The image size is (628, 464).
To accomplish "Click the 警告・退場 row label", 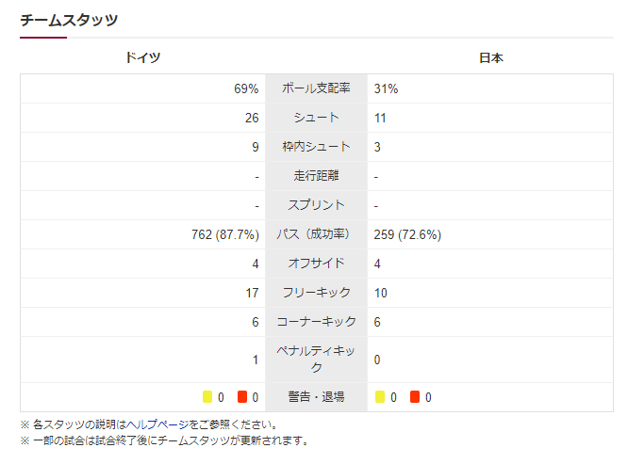I will [x=316, y=397].
